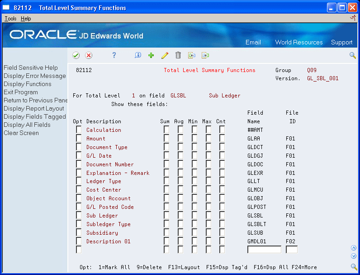The width and height of the screenshot is (360, 275).
Task: Click field name GMDL01
Action: (257, 241)
